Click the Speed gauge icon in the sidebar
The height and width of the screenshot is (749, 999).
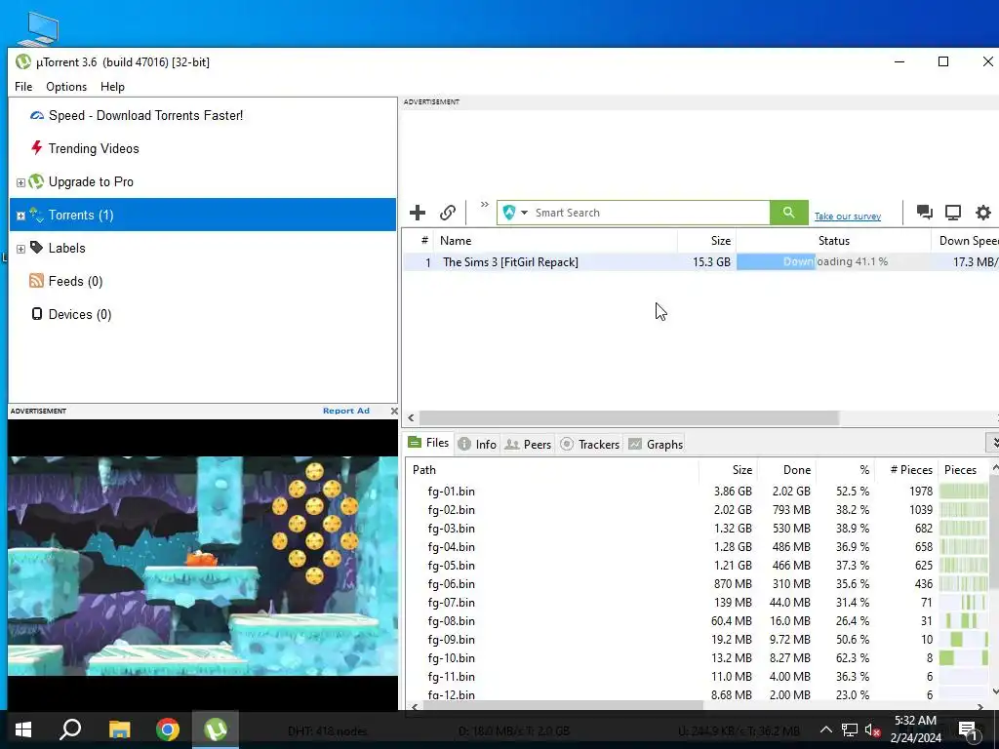tap(37, 115)
